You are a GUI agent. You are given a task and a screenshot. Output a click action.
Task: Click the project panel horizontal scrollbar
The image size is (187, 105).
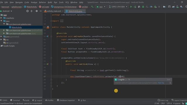[x=21, y=97]
